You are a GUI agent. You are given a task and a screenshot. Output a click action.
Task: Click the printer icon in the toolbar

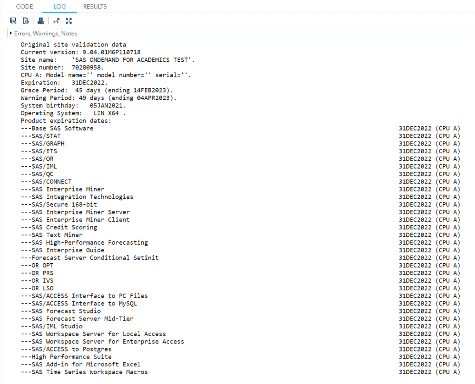click(x=41, y=20)
